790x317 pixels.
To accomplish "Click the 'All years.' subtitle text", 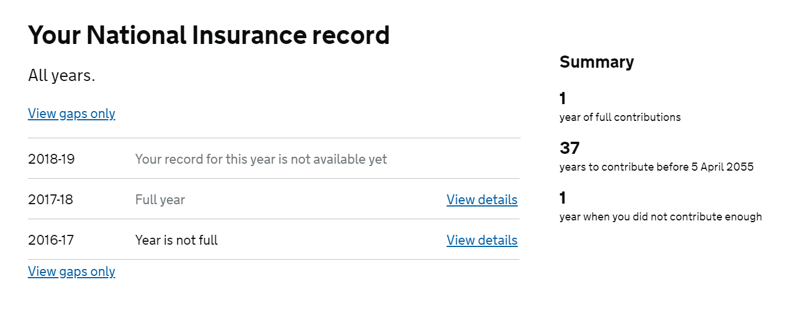I will pyautogui.click(x=61, y=76).
